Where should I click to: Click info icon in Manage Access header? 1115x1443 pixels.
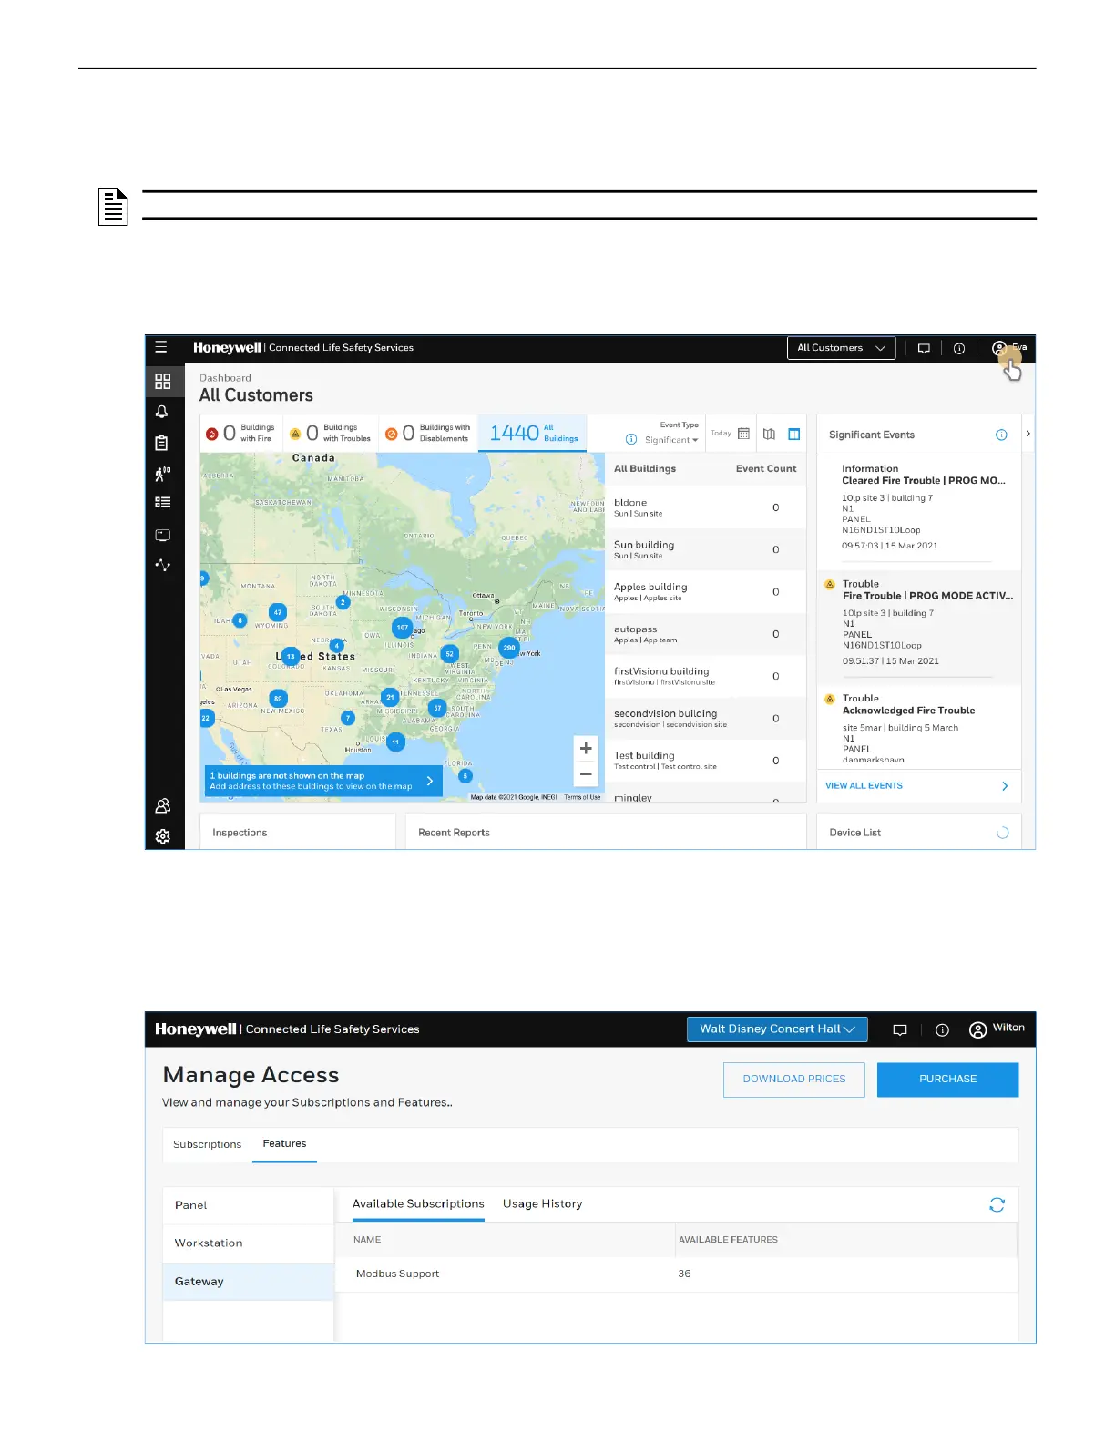943,1029
